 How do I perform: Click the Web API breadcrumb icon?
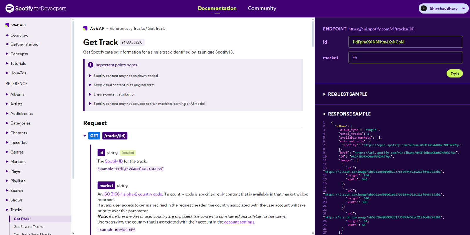pos(85,29)
